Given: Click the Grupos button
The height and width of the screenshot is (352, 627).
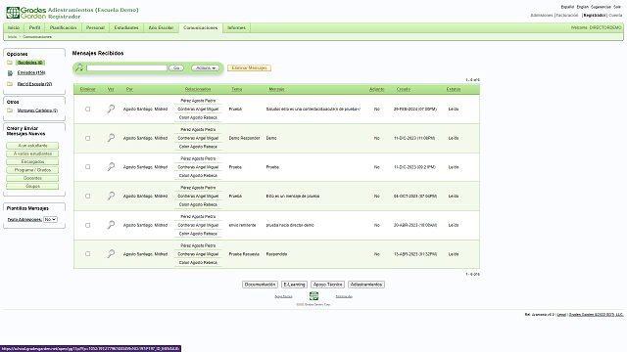Looking at the screenshot, I should pos(32,187).
